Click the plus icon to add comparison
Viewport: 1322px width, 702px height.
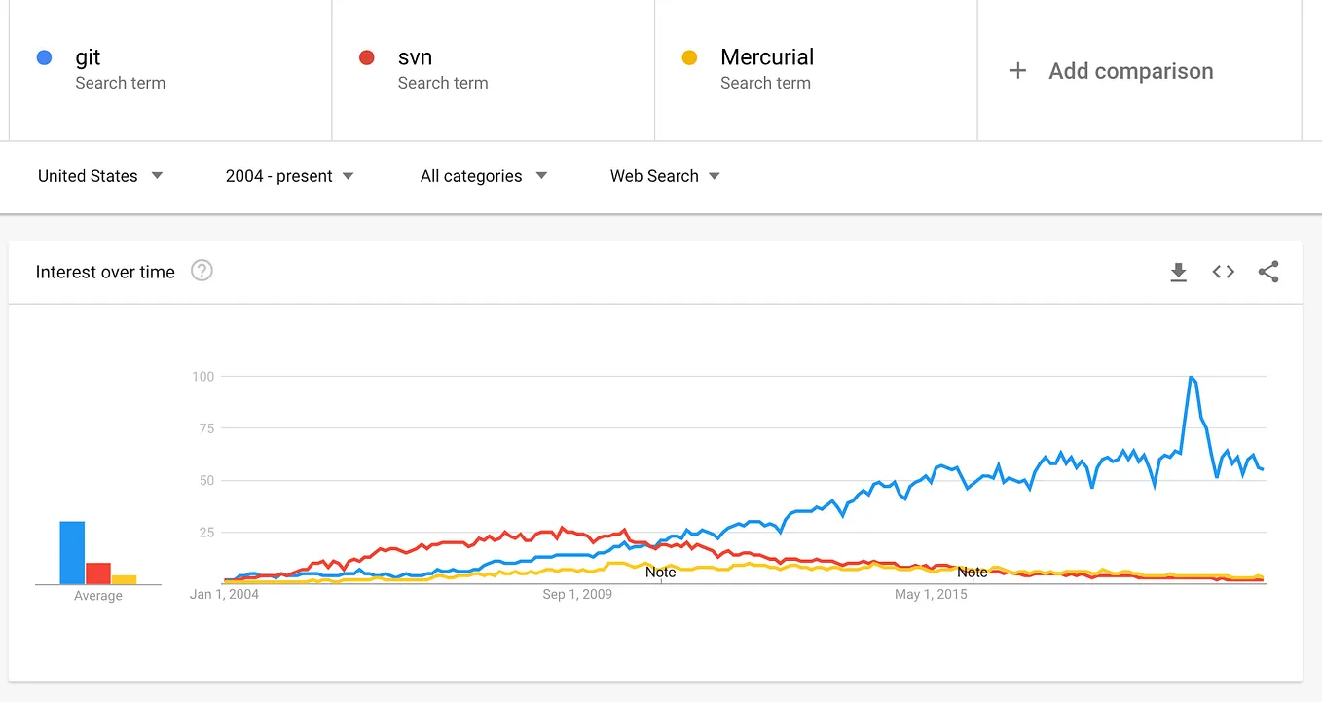coord(1018,71)
